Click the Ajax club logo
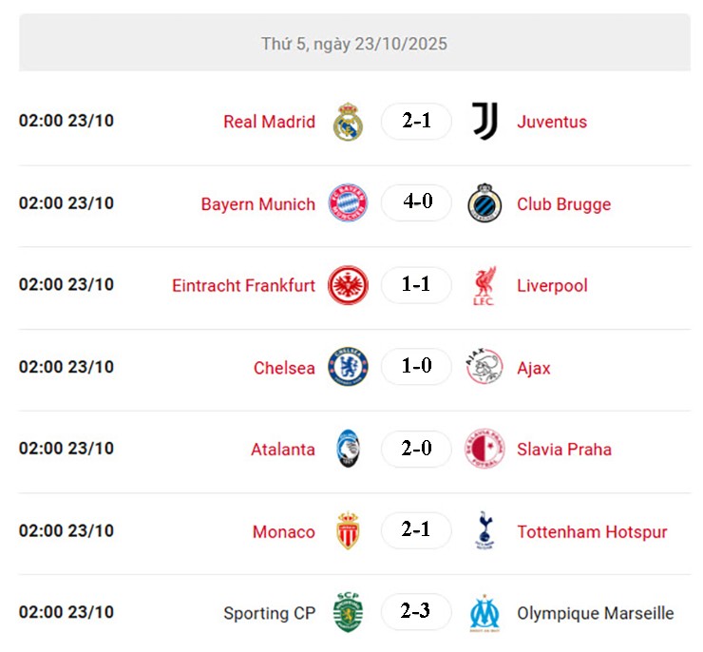The image size is (703, 652). pos(484,367)
